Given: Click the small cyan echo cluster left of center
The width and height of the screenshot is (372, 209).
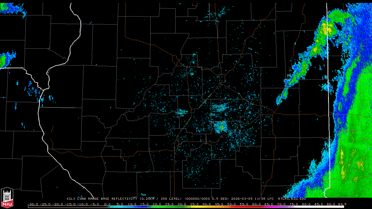Looking at the screenshot, I should (x=182, y=112).
